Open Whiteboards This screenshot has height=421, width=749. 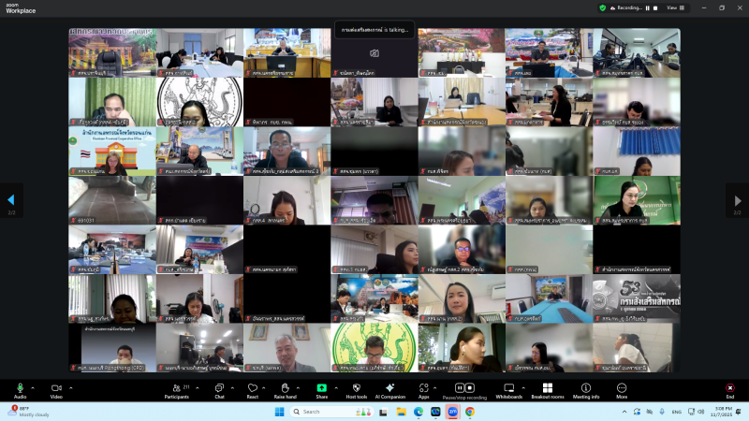pyautogui.click(x=509, y=387)
